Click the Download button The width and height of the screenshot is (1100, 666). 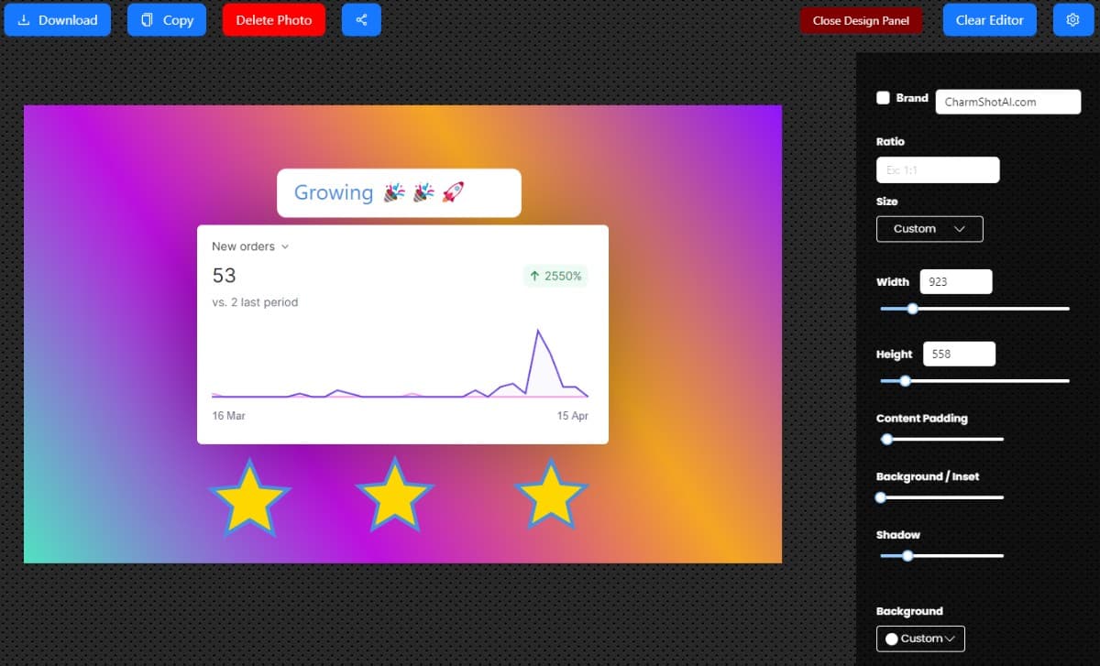pyautogui.click(x=57, y=19)
